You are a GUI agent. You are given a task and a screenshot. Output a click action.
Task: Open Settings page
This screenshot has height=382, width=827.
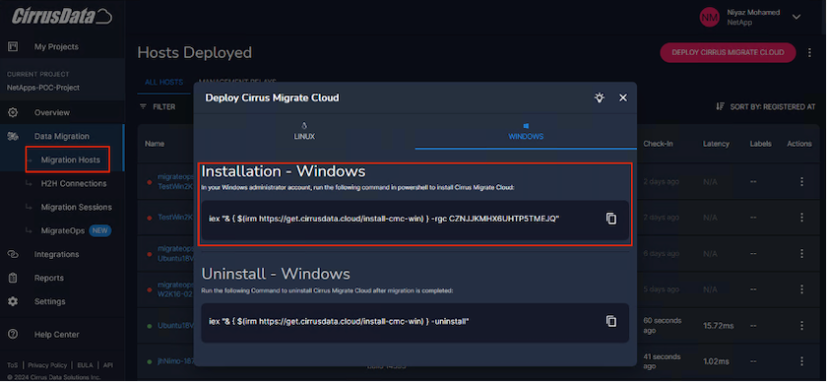[x=49, y=302]
